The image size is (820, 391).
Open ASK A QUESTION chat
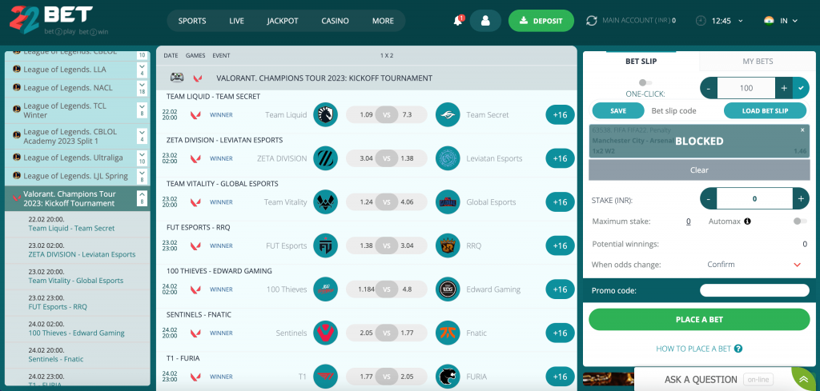(701, 380)
